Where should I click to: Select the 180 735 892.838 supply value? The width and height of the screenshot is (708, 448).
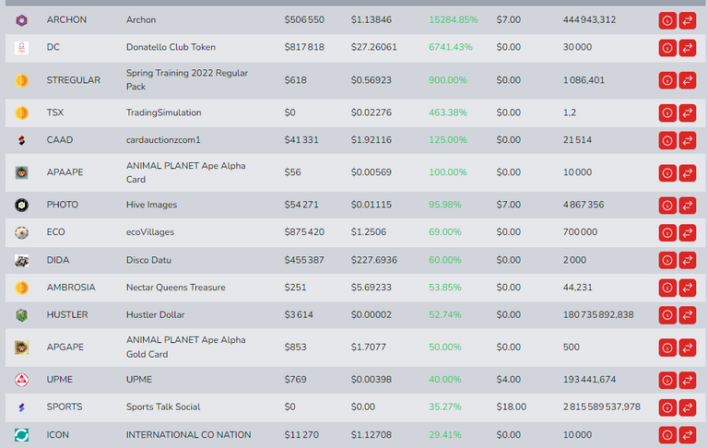click(x=598, y=314)
